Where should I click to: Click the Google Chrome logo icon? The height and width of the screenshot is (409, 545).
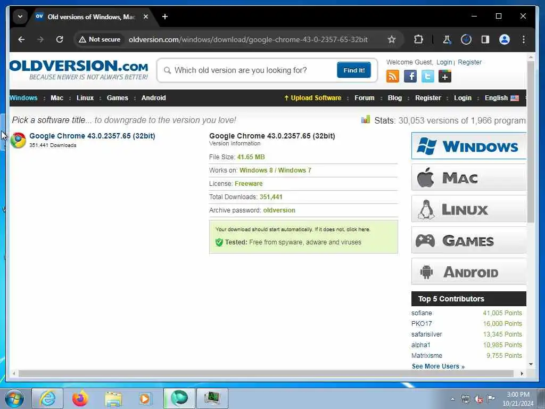(18, 140)
